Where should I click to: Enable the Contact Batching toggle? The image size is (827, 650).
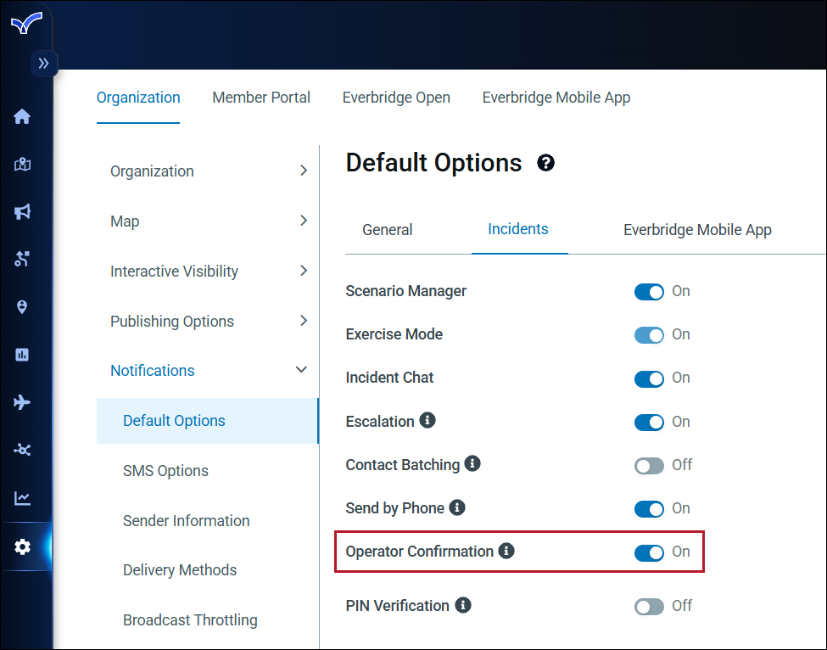pyautogui.click(x=649, y=466)
